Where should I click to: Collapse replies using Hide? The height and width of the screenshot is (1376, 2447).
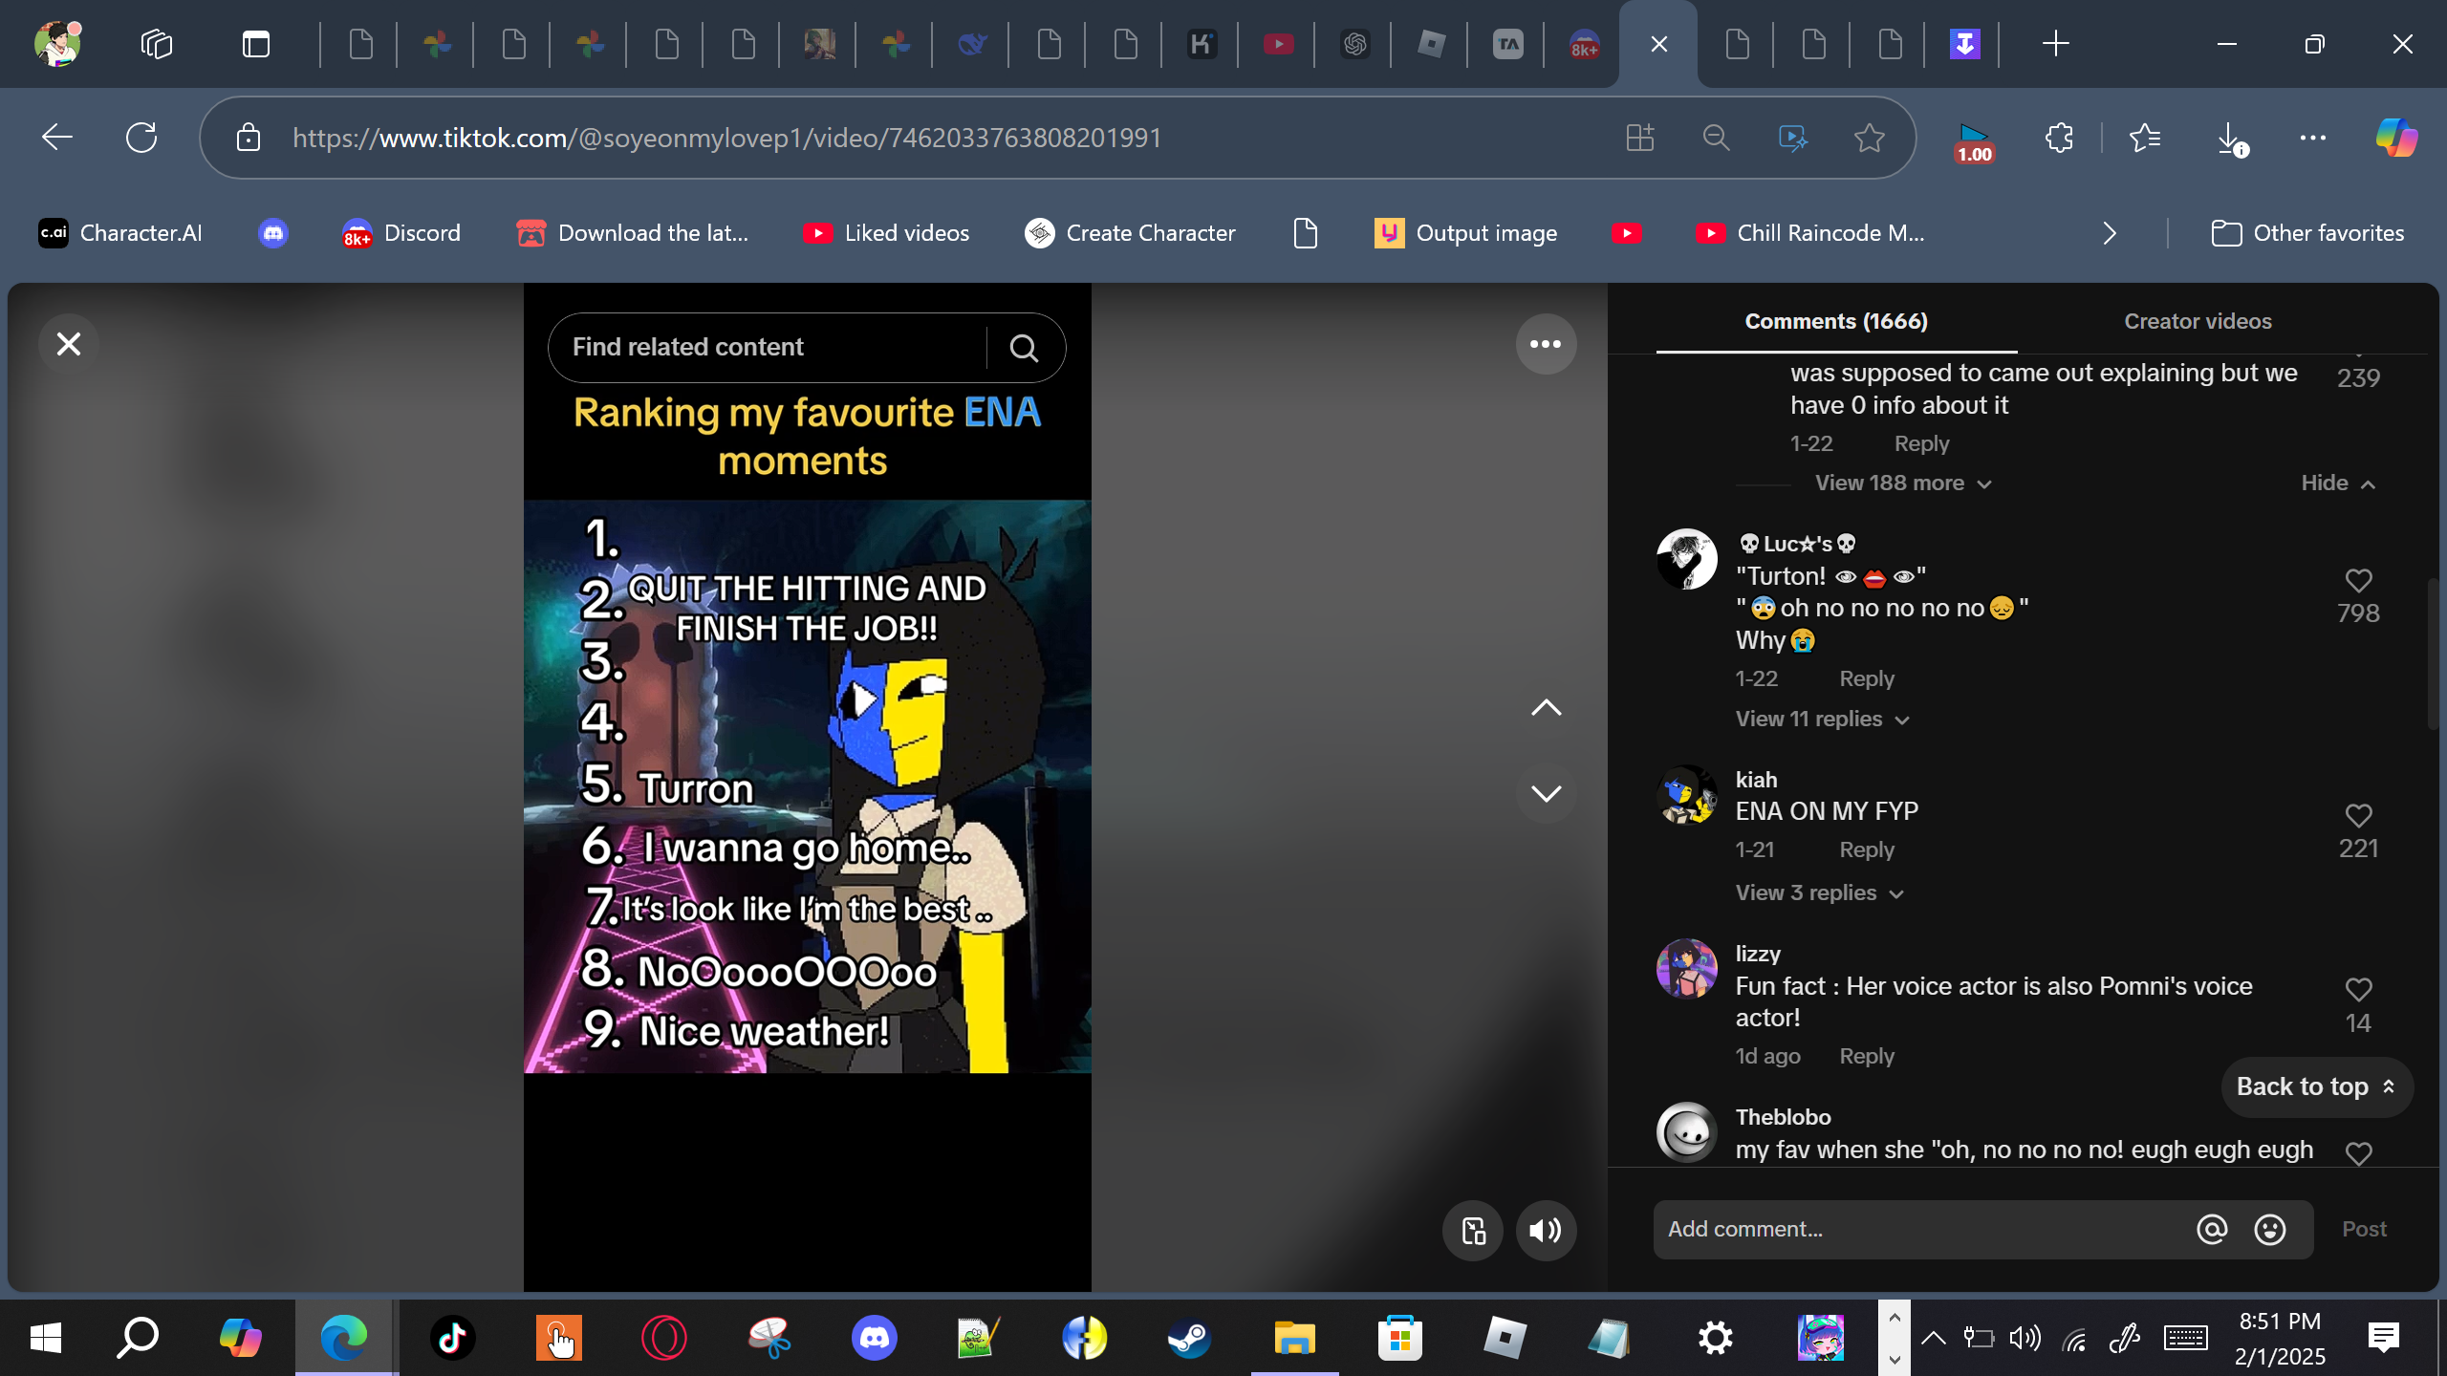click(x=2337, y=484)
